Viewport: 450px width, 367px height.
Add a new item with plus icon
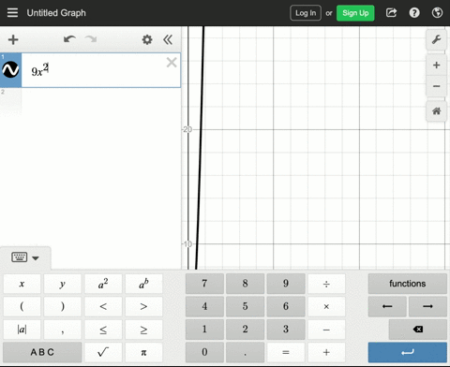click(x=13, y=39)
